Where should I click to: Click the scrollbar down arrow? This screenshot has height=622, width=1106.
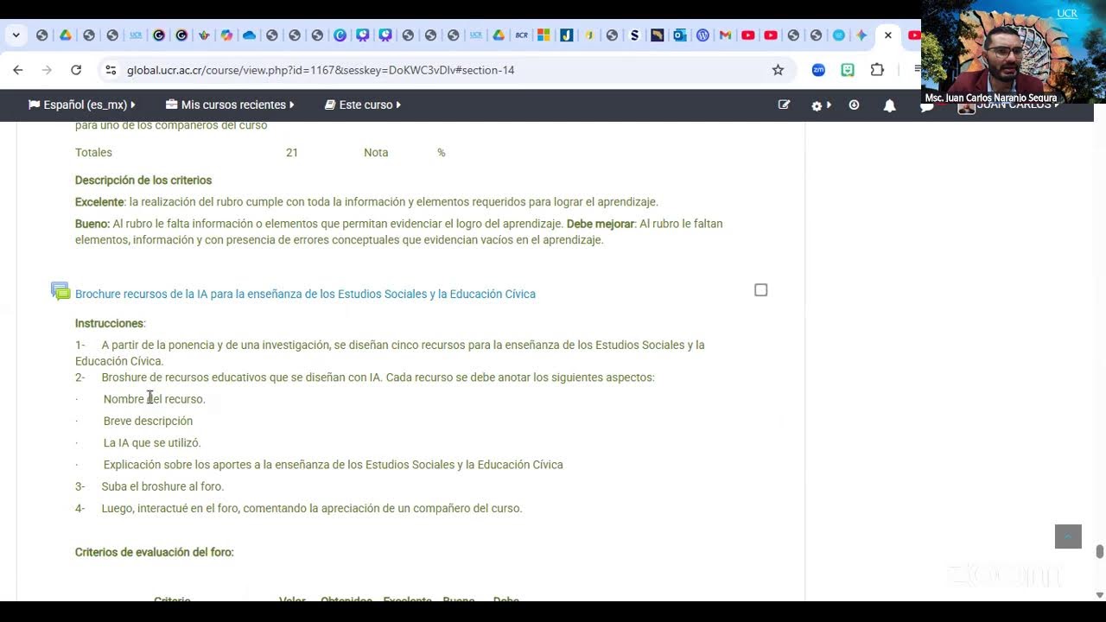[x=1099, y=594]
